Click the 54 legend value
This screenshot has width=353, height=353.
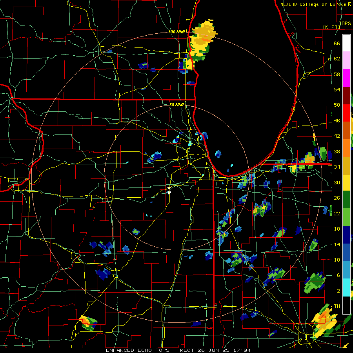tap(337, 89)
